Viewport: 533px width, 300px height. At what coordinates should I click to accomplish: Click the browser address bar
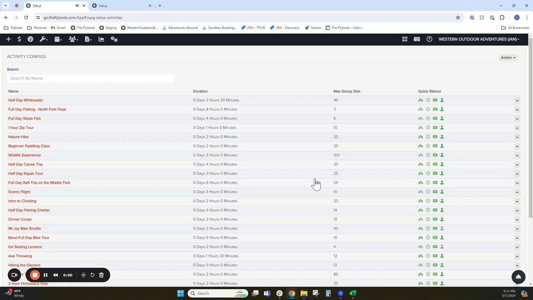(246, 17)
